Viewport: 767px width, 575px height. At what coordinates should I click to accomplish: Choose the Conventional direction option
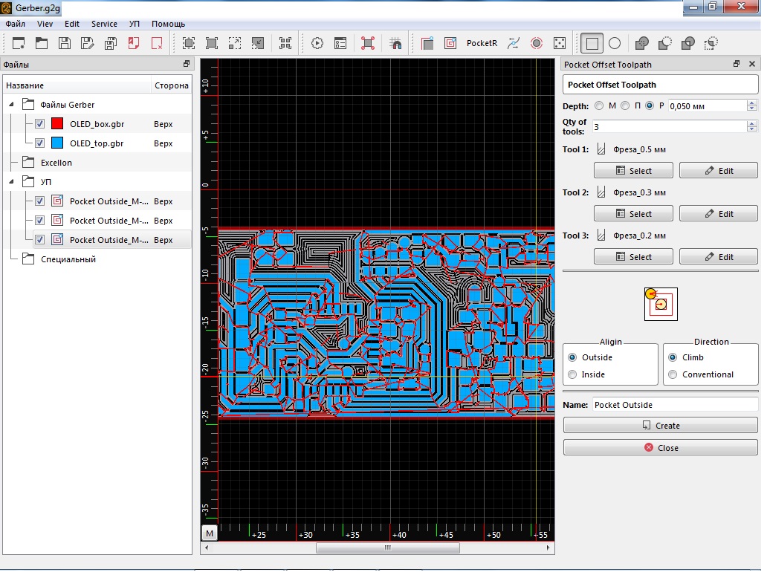pos(673,374)
